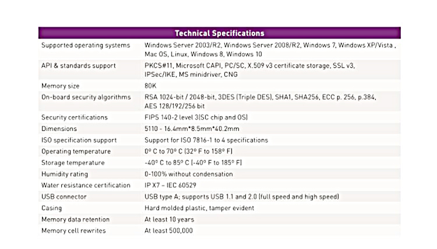Select Hard molded plastic, tamper evident text
437x249 pixels.
coord(199,208)
